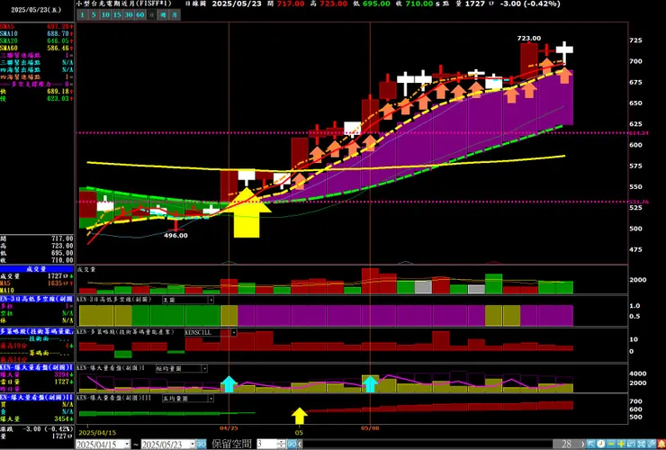Image resolution: width=666 pixels, height=450 pixels.
Task: Select the KEN-爆大量看盤(副圖)I left panel header
Action: click(x=37, y=367)
